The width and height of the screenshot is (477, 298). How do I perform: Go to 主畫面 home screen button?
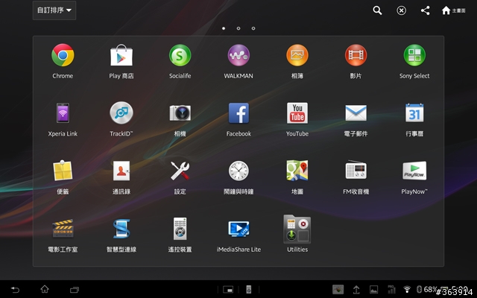click(x=453, y=10)
